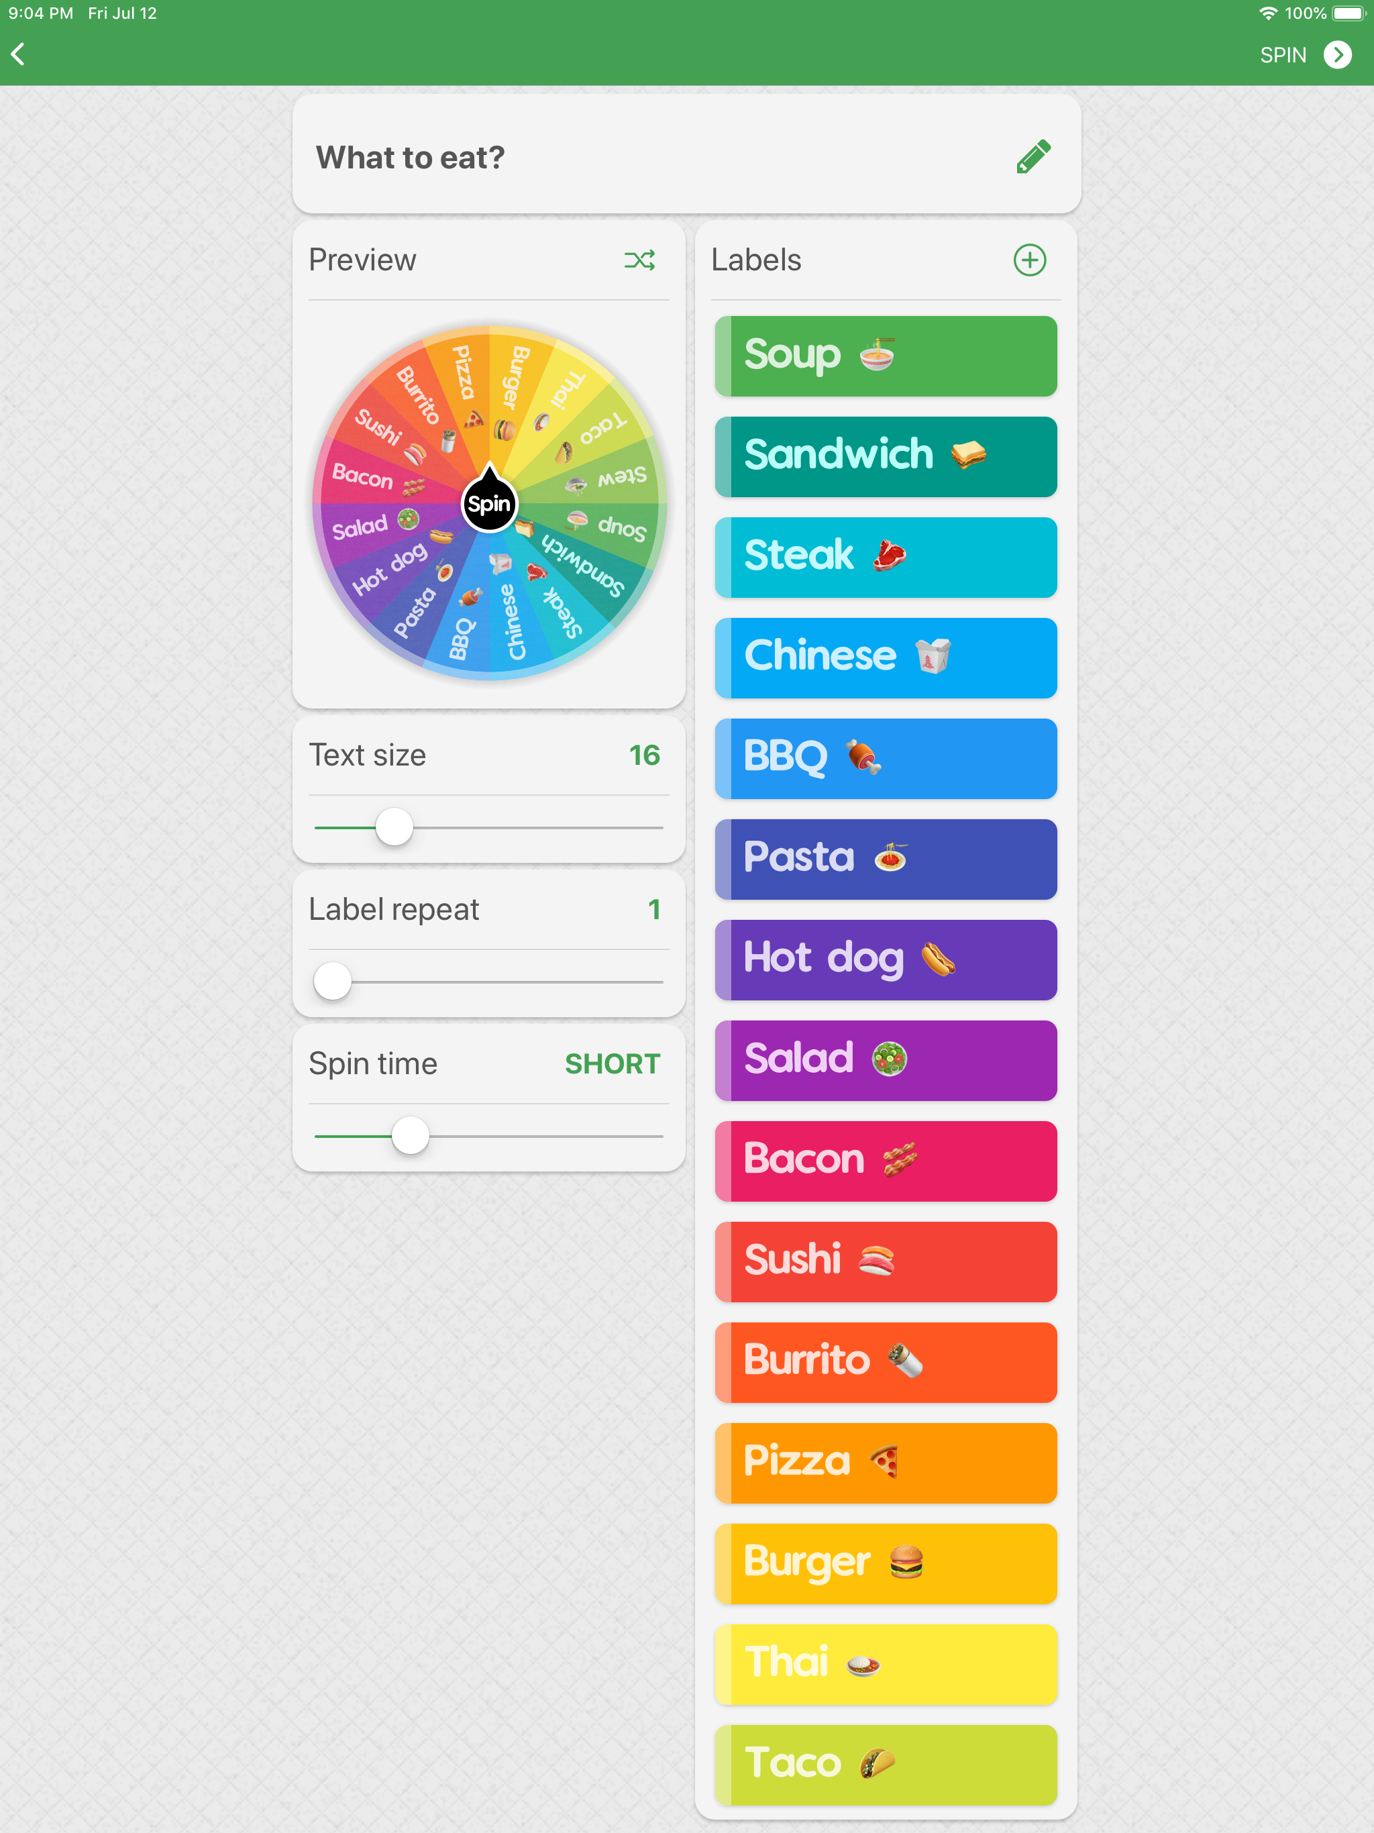Click the spinning wheel preview
This screenshot has width=1374, height=1833.
(488, 503)
